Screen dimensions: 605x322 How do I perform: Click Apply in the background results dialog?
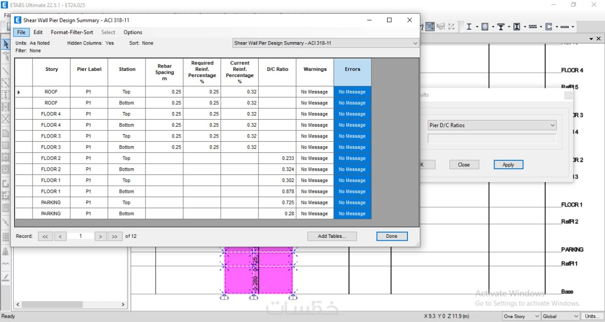(508, 165)
